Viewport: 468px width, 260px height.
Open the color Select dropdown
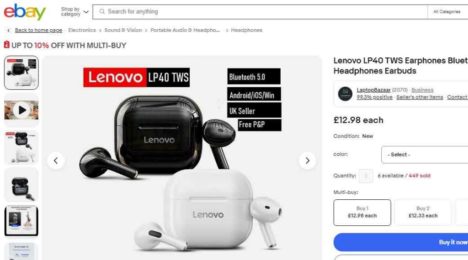pos(425,155)
